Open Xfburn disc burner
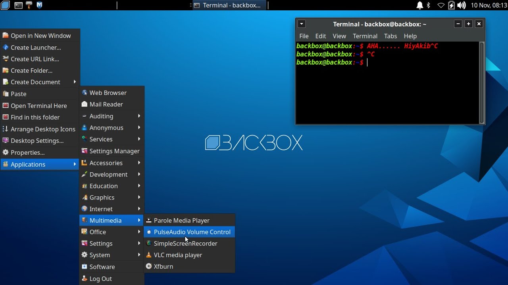The image size is (508, 285). (189, 266)
